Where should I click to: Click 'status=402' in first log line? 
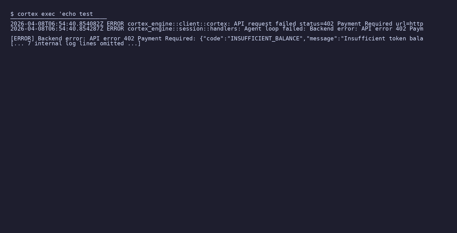(317, 24)
